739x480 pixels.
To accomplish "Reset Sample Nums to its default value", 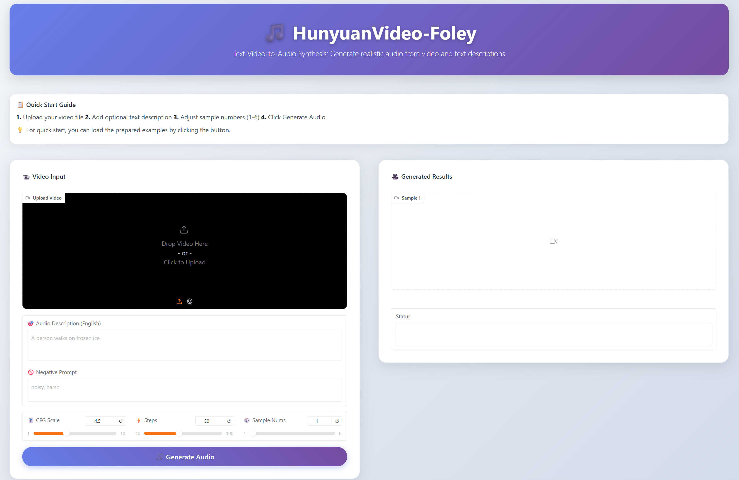I will pos(337,421).
